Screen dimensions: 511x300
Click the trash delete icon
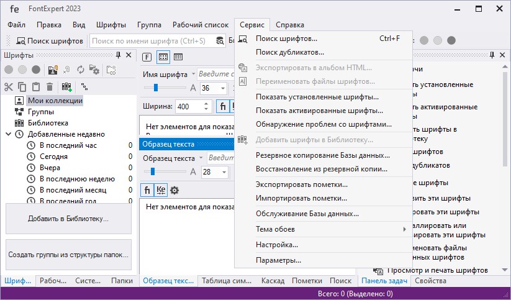click(50, 87)
